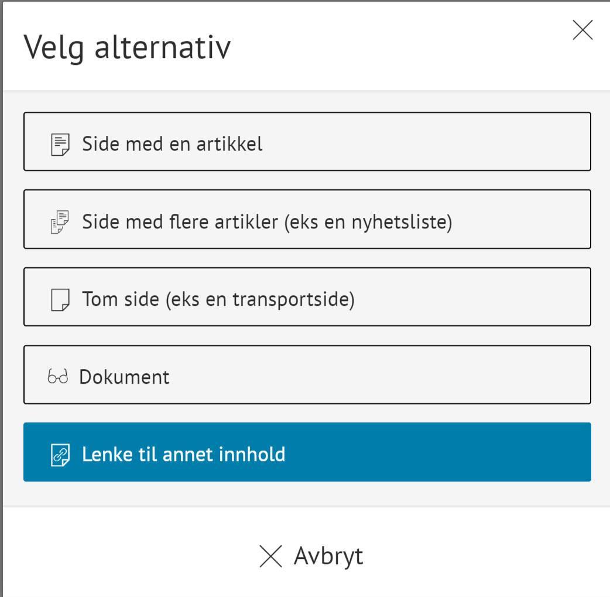Click the X icon beside Avbryt
The height and width of the screenshot is (597, 610).
(270, 556)
